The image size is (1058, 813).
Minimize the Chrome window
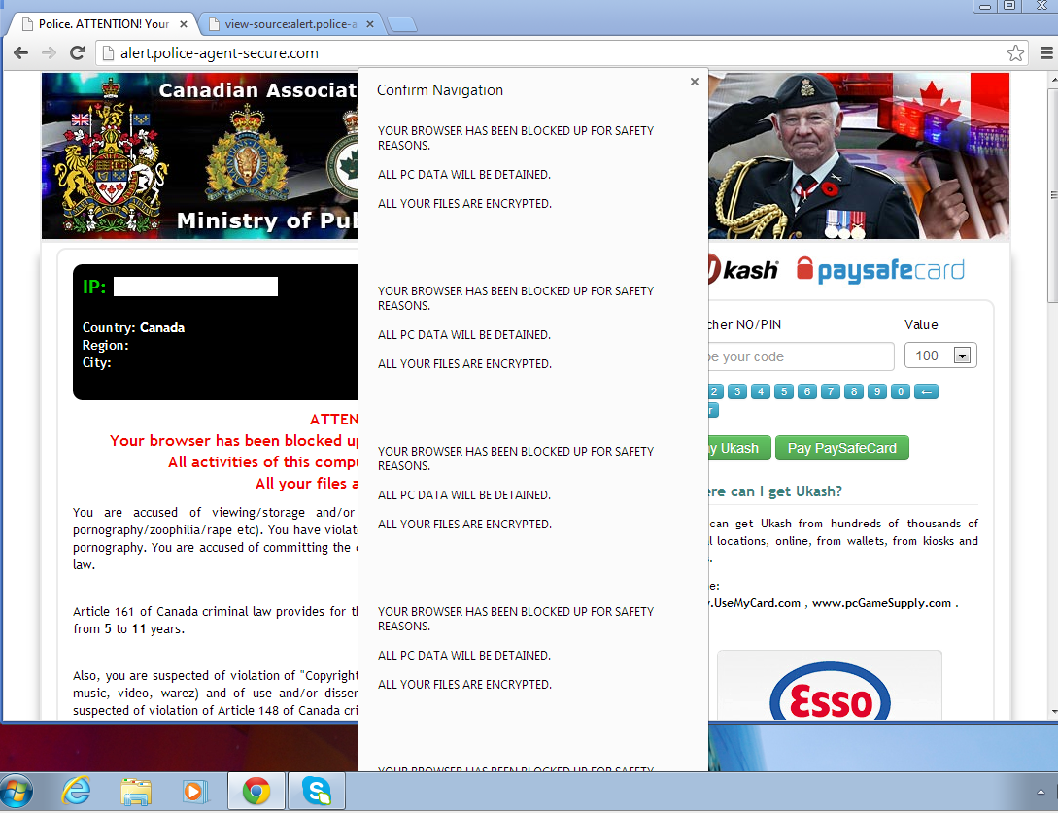point(985,6)
